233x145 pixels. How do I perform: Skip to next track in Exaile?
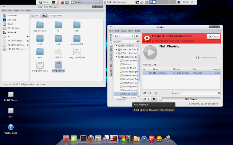[159, 99]
